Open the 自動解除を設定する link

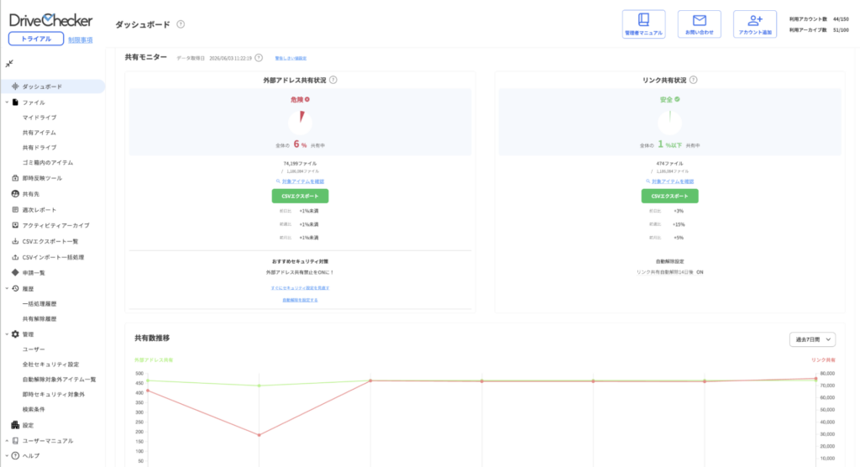[300, 300]
